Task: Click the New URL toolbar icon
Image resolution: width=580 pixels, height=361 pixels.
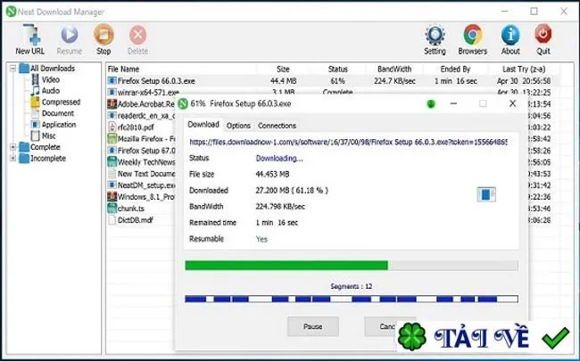Action: [30, 35]
